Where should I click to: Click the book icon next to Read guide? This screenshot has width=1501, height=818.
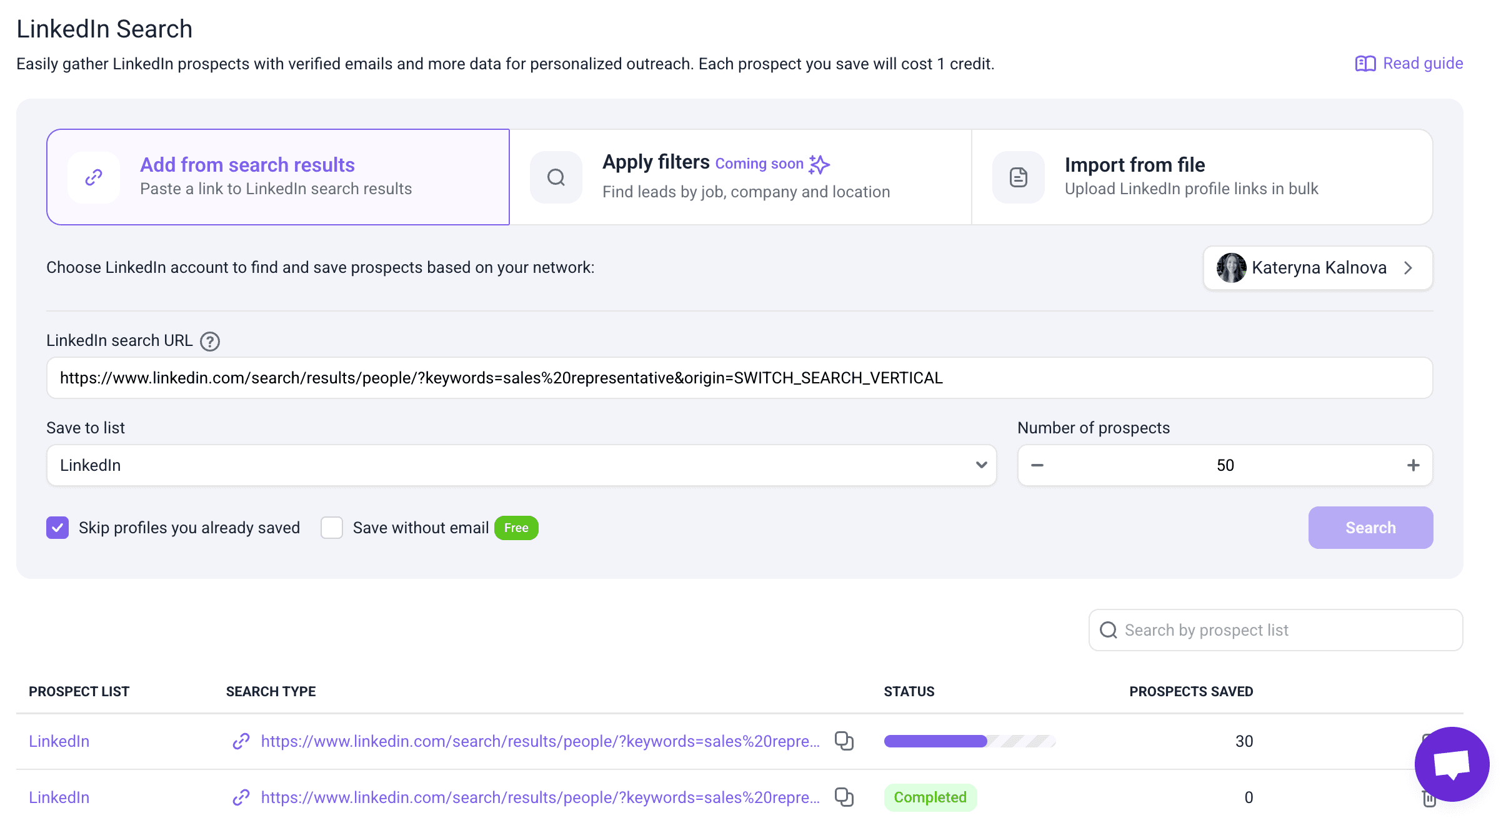[x=1365, y=64]
